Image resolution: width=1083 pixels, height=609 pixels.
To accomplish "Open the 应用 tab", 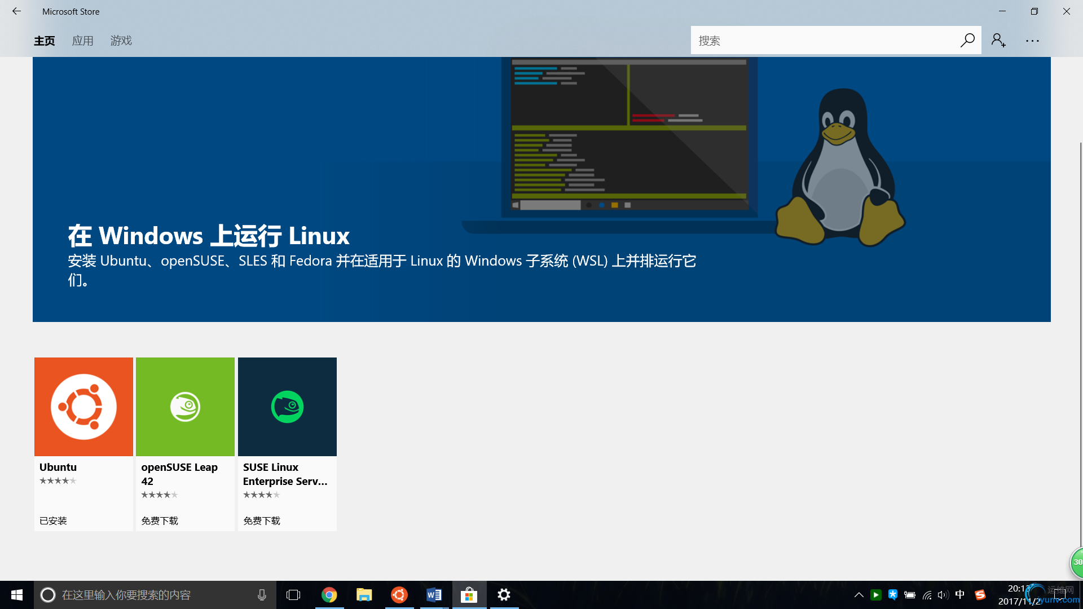I will [83, 41].
